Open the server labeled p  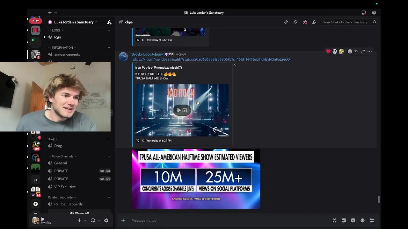pyautogui.click(x=36, y=180)
